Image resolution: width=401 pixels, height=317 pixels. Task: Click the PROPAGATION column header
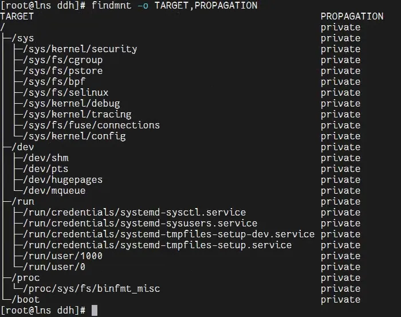point(352,17)
